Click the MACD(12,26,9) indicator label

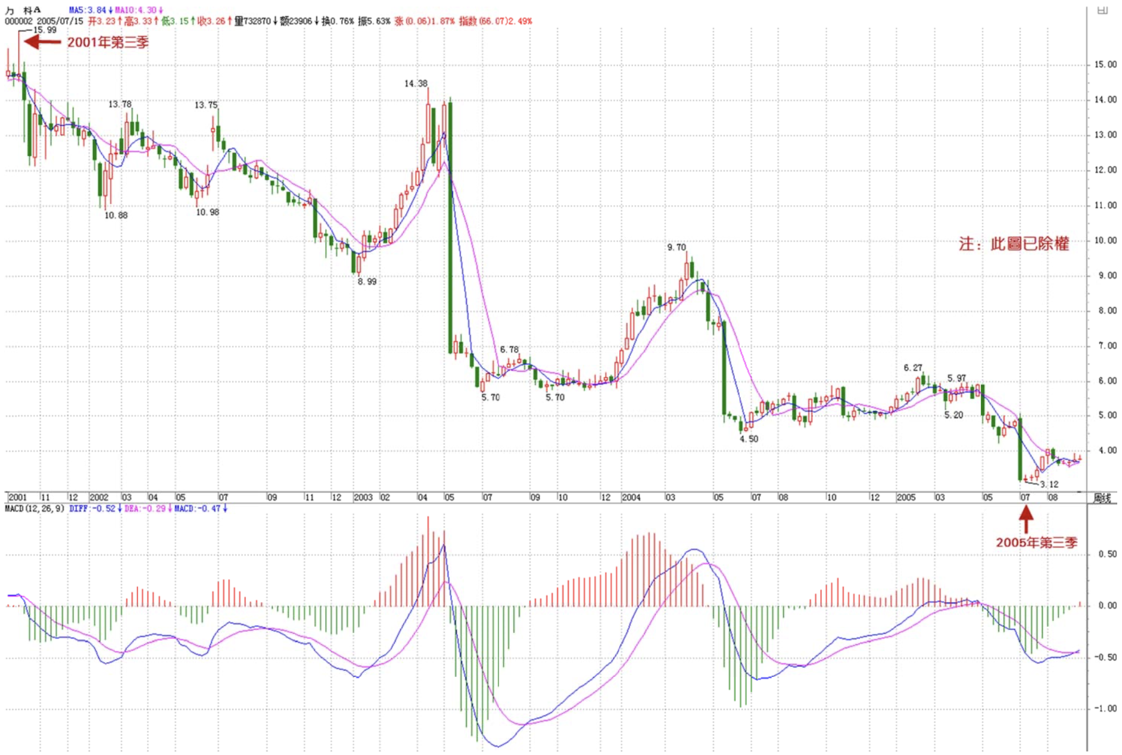[x=35, y=508]
